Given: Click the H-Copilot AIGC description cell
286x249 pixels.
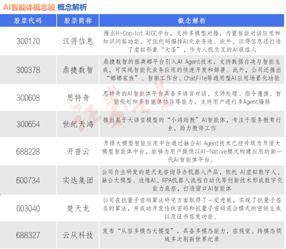Looking at the screenshot, I should [192, 41].
